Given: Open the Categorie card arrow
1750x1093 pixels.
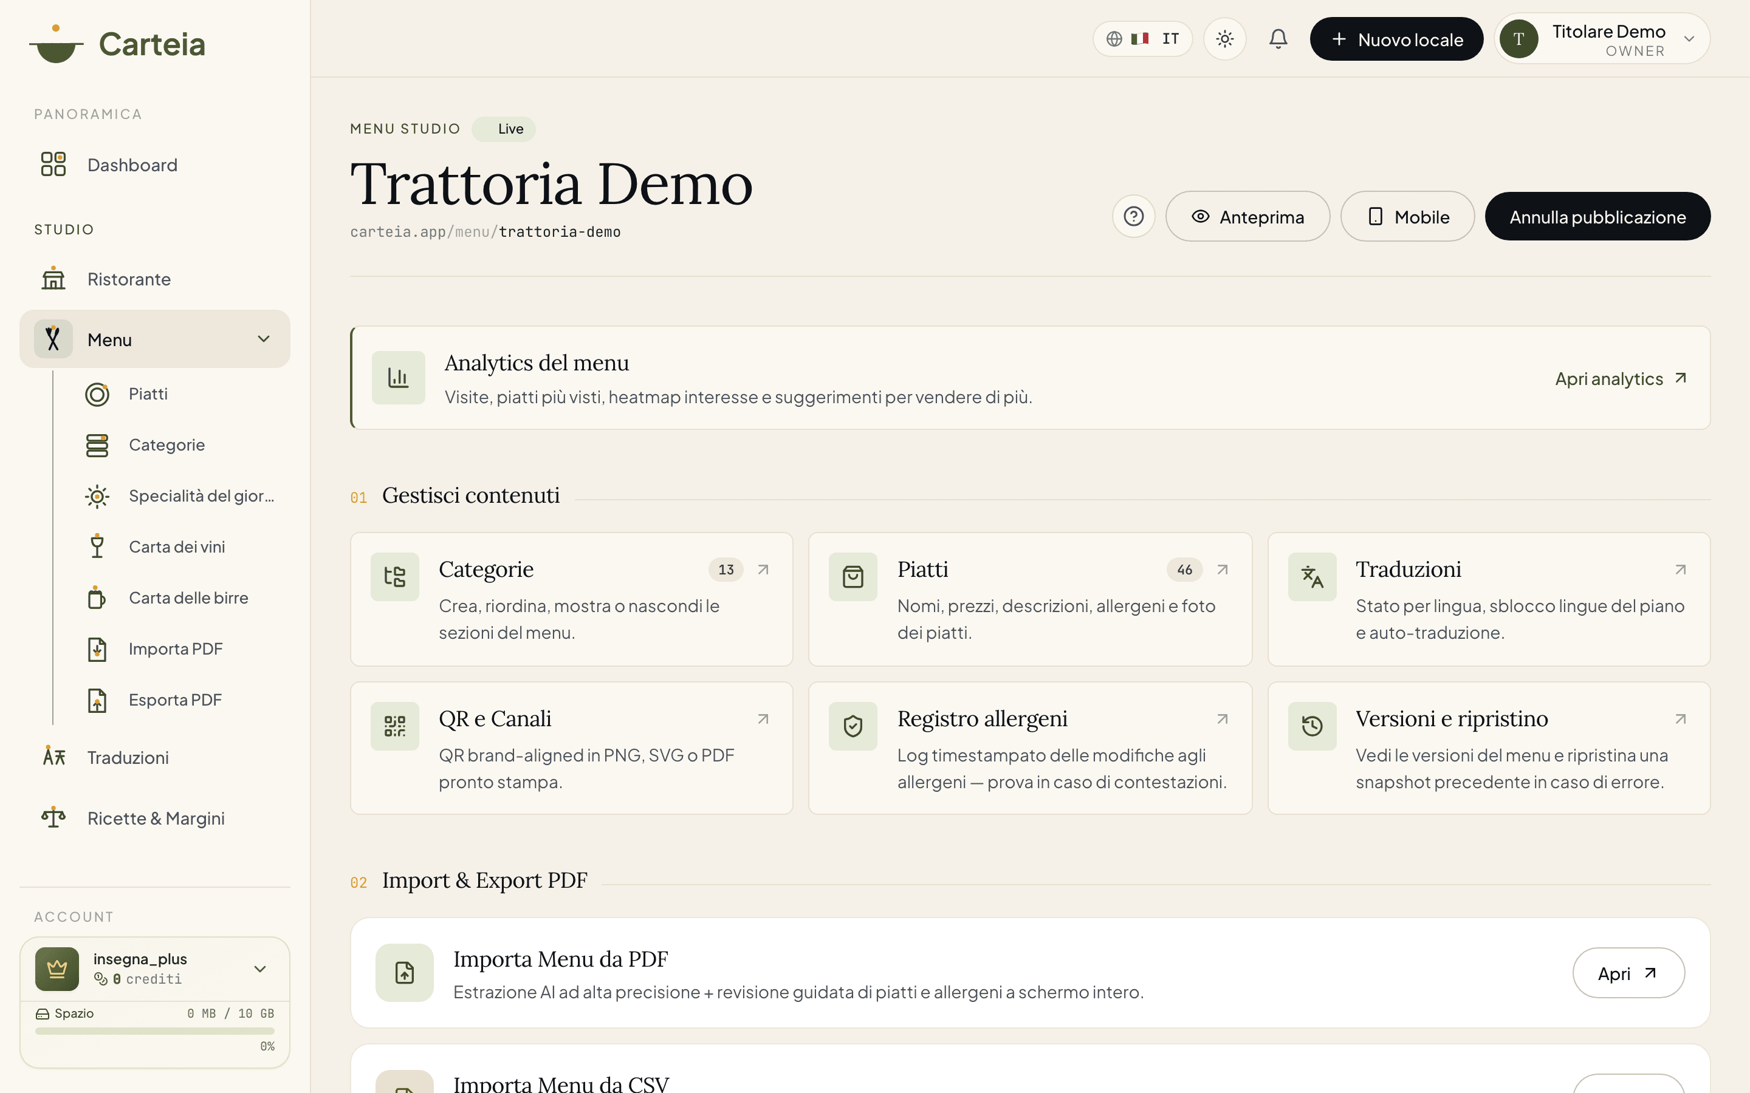Looking at the screenshot, I should click(763, 570).
